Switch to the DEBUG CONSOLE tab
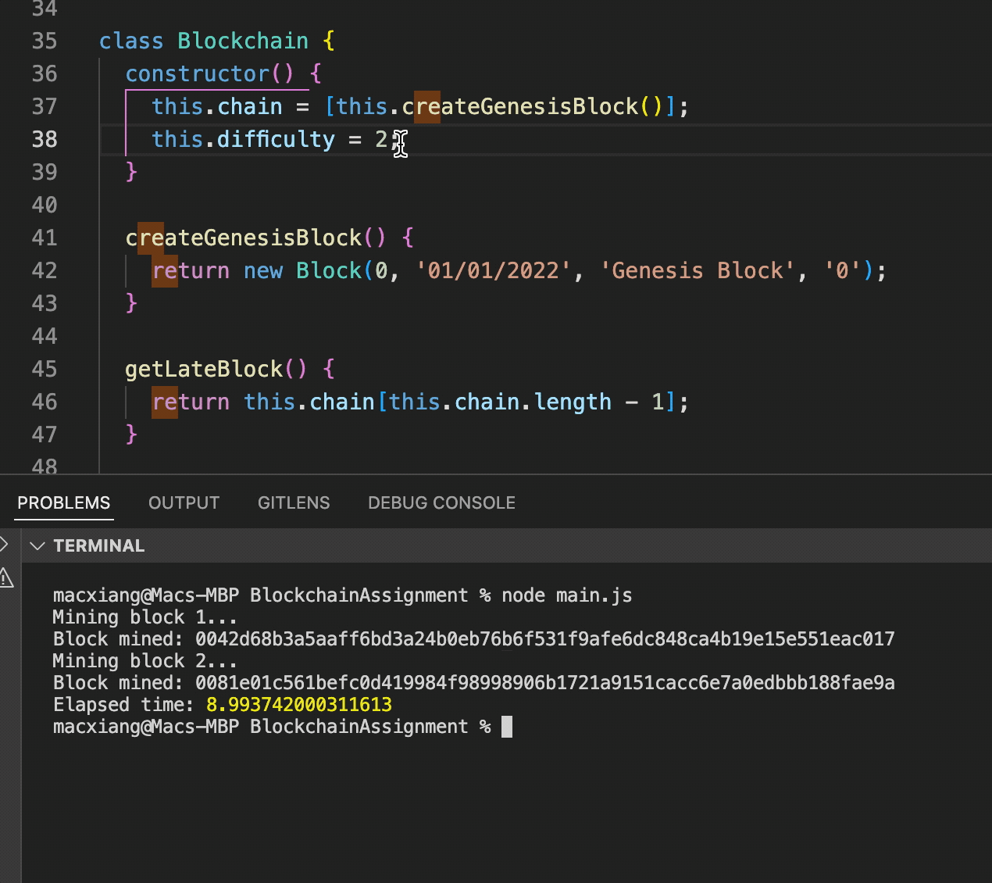 [x=441, y=502]
